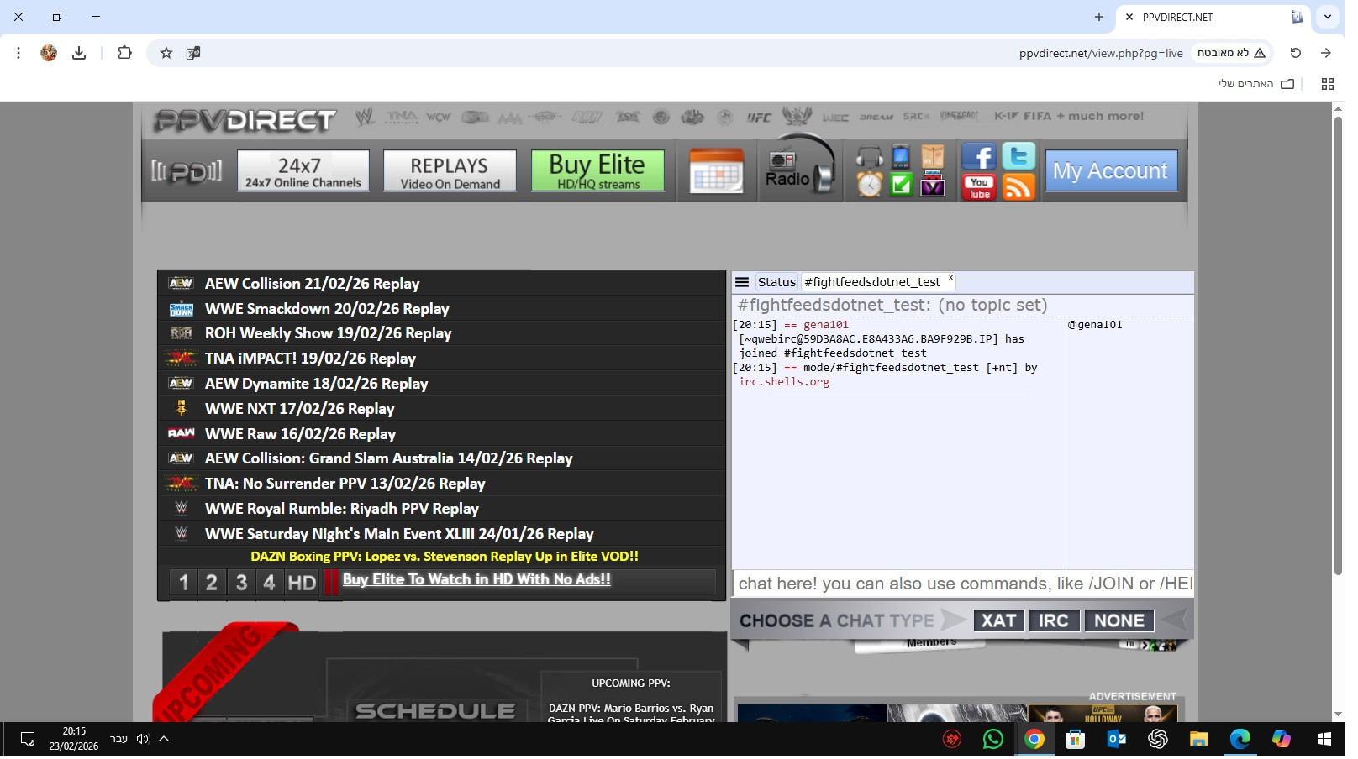Click the PD bracket logo icon
Screen dimensions: 1358x759
point(188,172)
